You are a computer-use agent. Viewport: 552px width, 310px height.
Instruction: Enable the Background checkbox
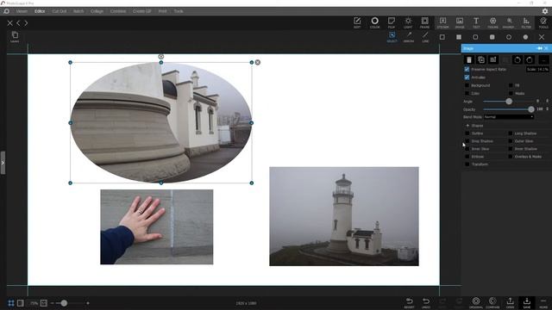pyautogui.click(x=467, y=85)
